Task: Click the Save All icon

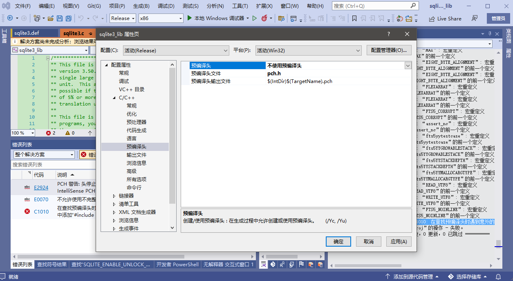Action: click(x=68, y=18)
